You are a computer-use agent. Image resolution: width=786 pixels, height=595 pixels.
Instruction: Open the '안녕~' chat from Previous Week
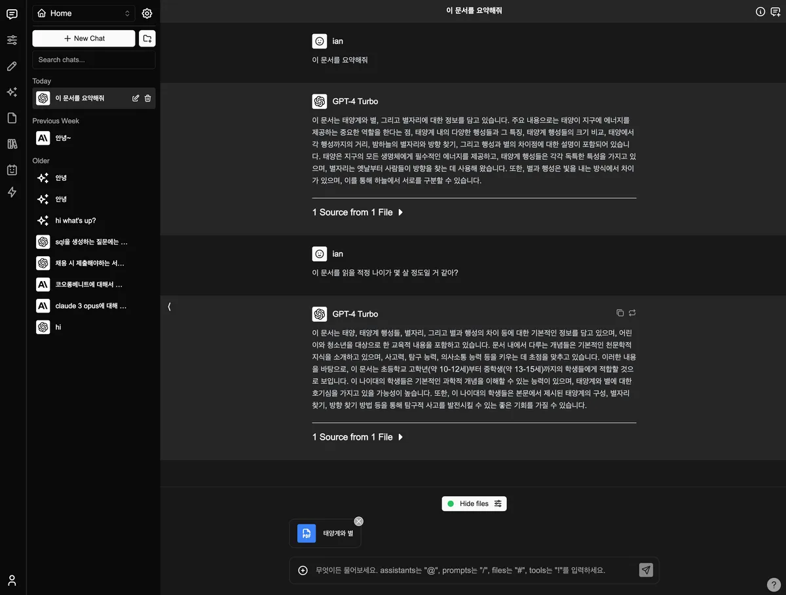pos(63,138)
